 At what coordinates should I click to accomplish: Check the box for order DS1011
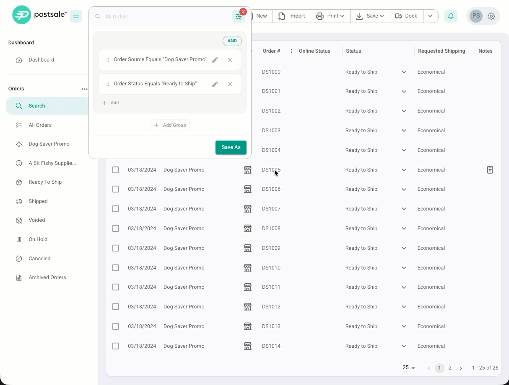pos(116,287)
